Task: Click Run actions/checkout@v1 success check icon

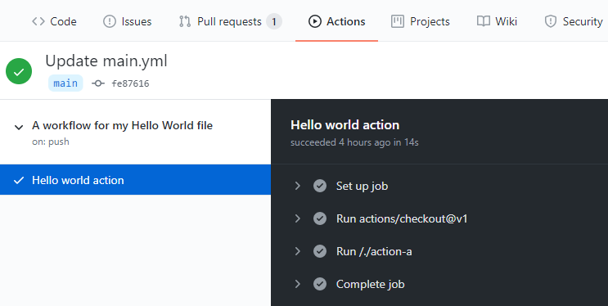Action: pos(320,218)
